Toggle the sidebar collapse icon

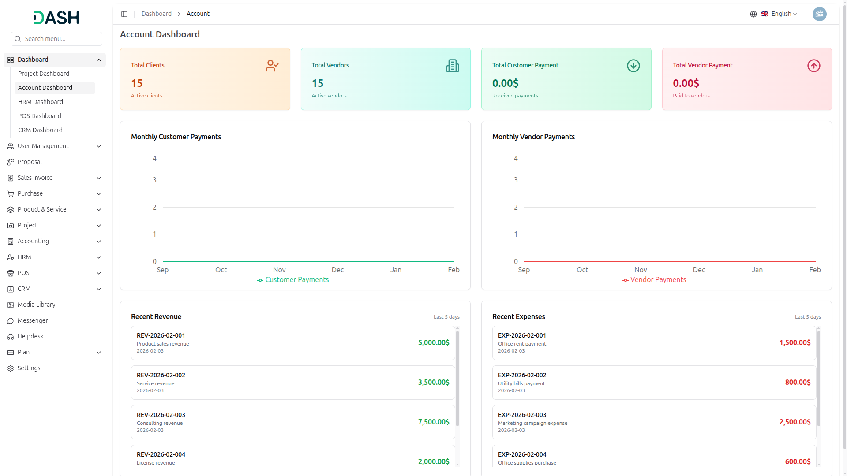124,14
